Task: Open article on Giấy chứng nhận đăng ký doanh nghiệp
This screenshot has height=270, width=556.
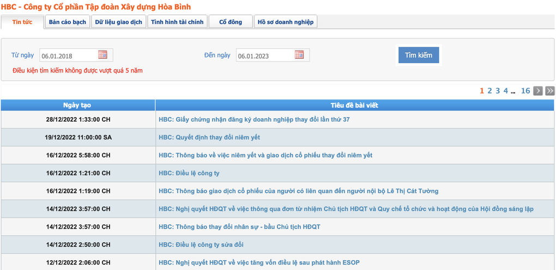Action: point(254,119)
